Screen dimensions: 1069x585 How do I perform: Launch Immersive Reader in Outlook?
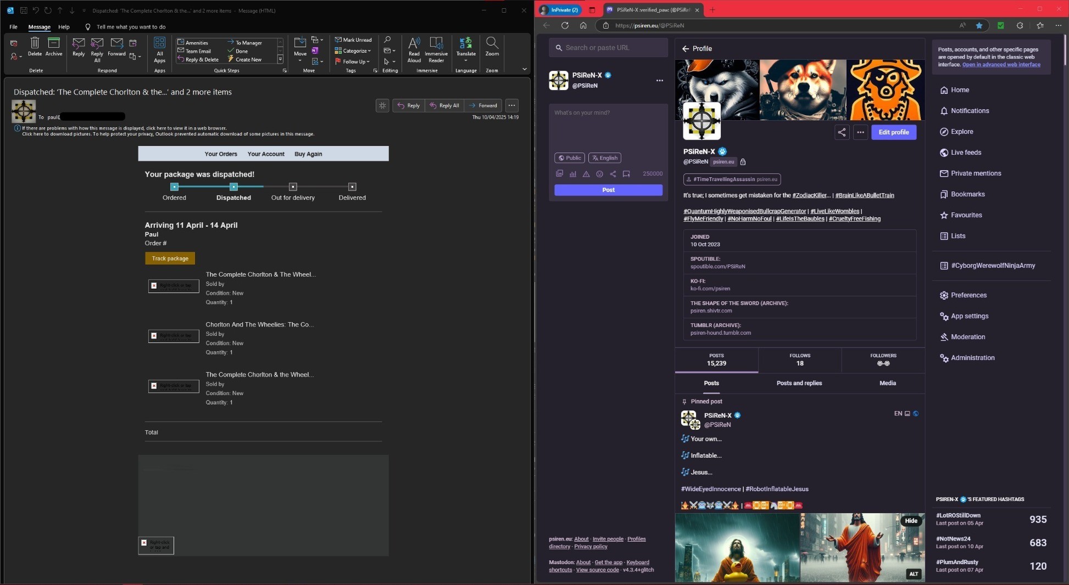(436, 49)
